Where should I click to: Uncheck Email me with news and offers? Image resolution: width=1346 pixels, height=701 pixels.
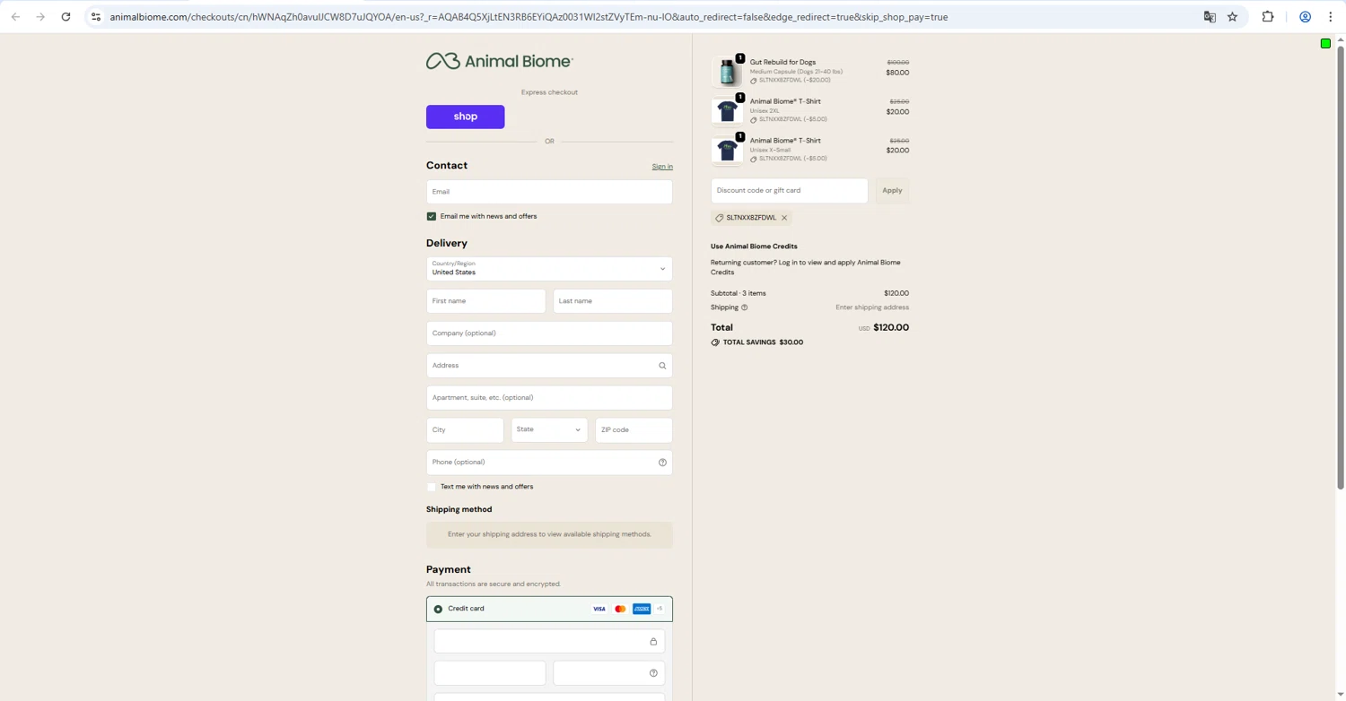432,216
